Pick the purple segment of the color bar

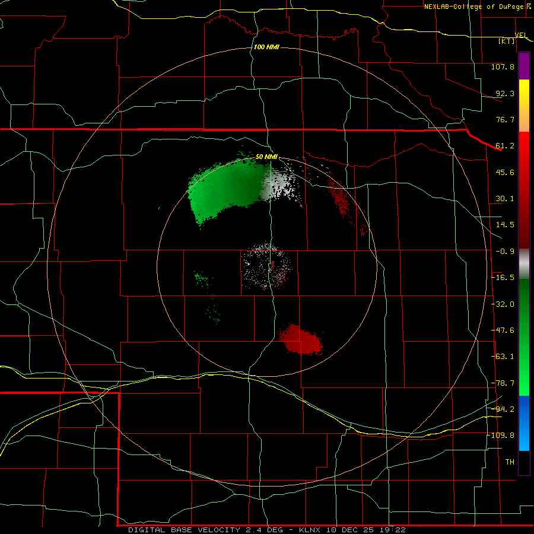click(x=524, y=66)
